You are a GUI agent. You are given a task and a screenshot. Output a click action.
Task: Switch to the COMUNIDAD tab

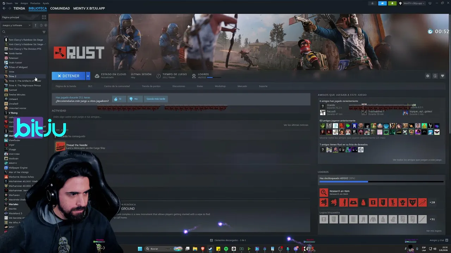point(60,8)
